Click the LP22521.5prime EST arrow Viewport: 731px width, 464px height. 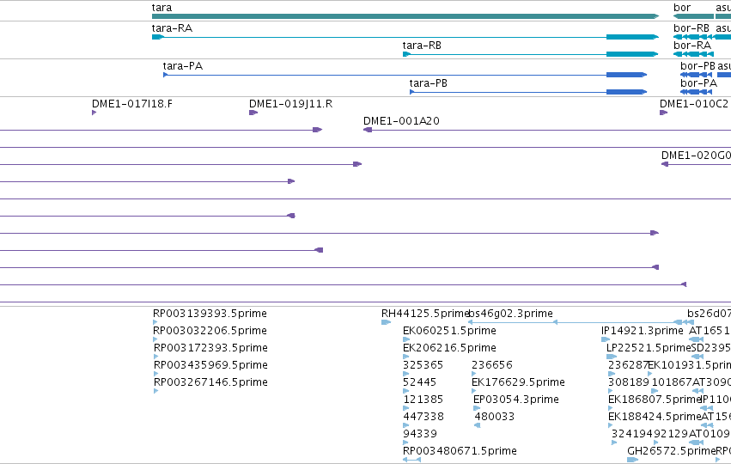coord(612,357)
